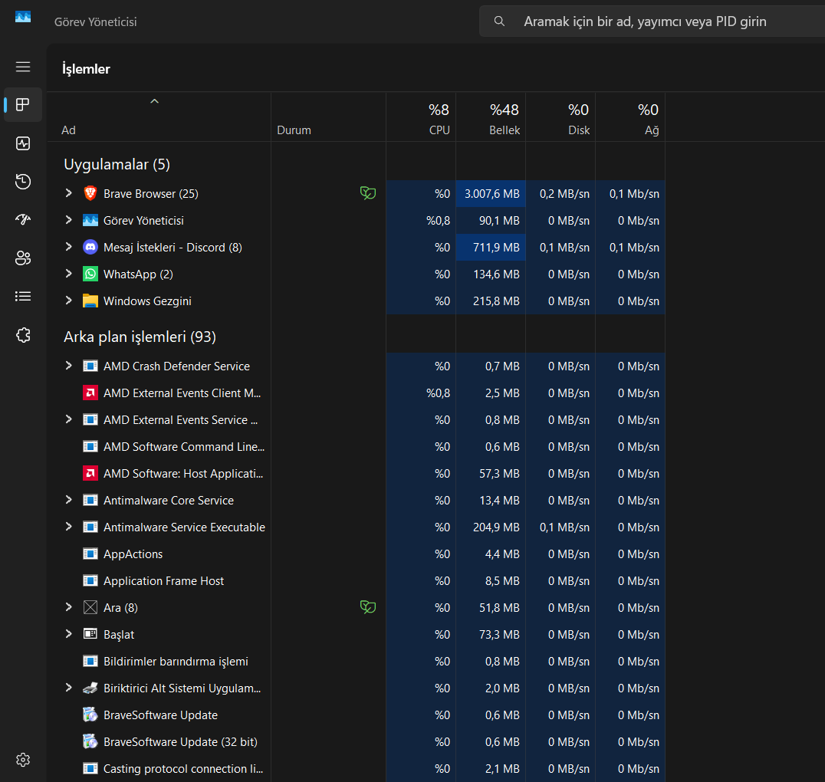
Task: Sort by the Disk column header
Action: point(561,117)
